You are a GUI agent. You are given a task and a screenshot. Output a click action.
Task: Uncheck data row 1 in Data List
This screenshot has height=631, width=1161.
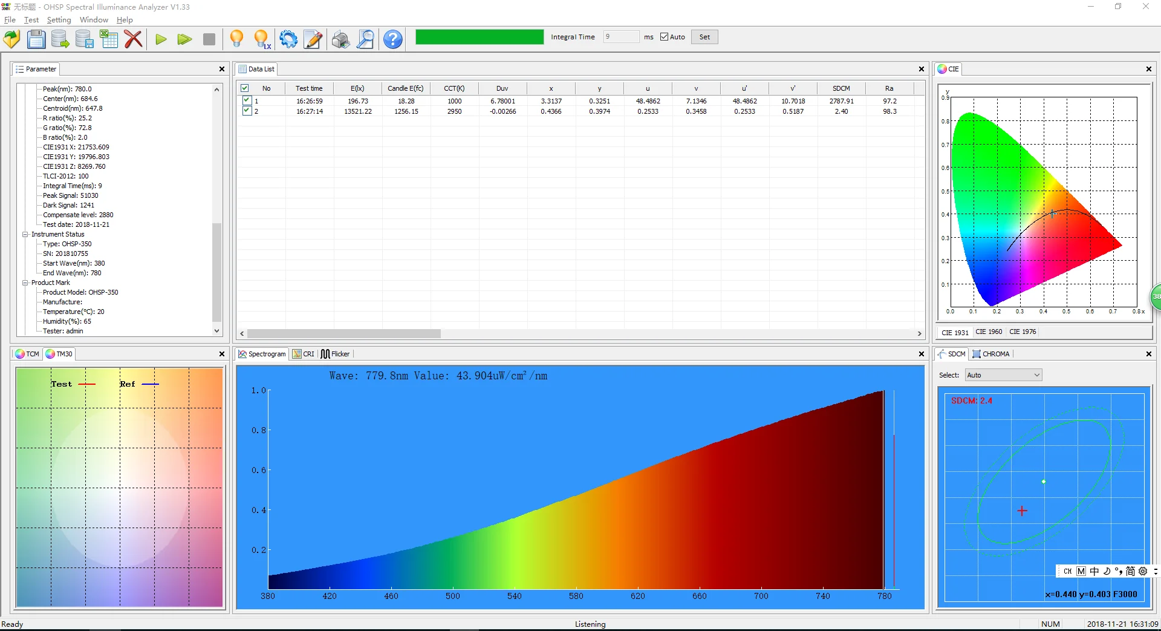pos(246,101)
